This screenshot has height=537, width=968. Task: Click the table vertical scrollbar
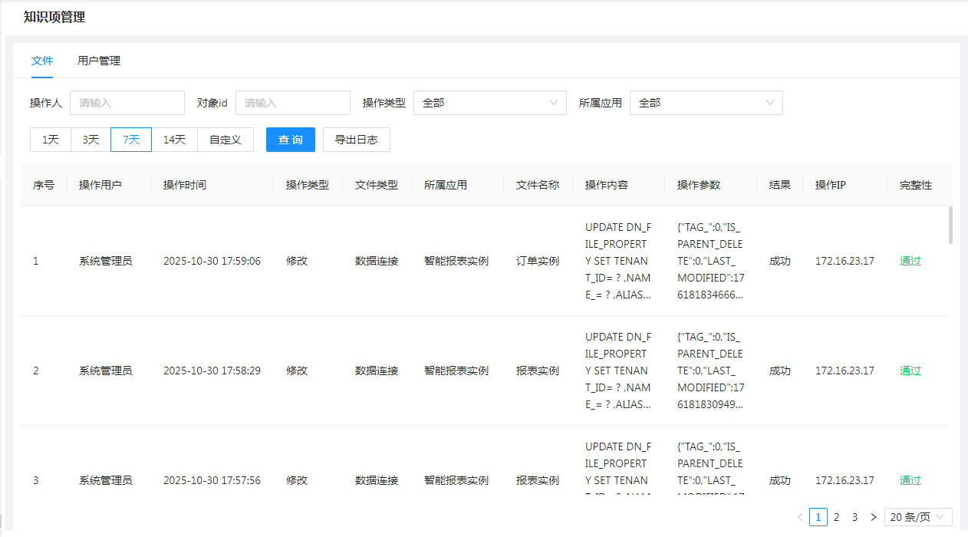[x=951, y=225]
